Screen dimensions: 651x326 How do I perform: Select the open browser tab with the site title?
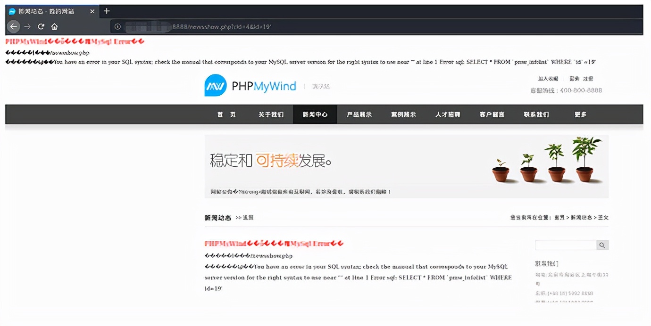click(52, 11)
